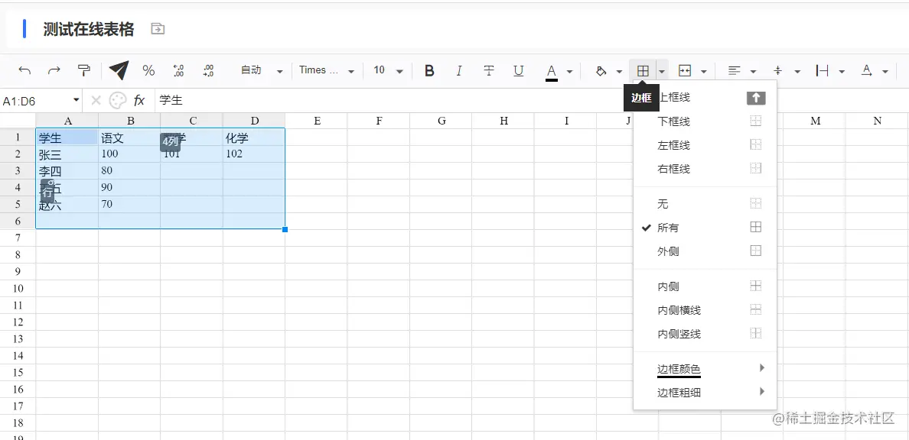Open number format dropdown showing 自动
The image size is (909, 440).
click(261, 70)
